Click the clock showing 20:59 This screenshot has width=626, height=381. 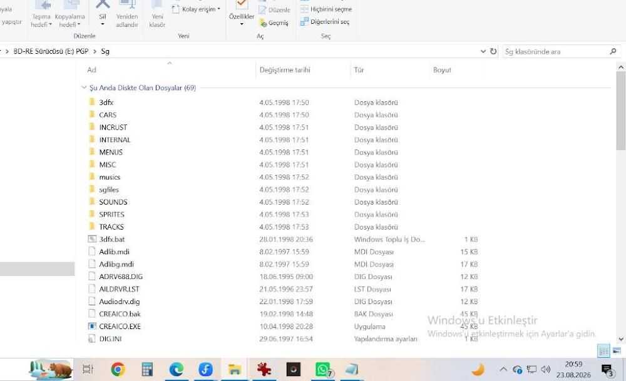tap(573, 364)
